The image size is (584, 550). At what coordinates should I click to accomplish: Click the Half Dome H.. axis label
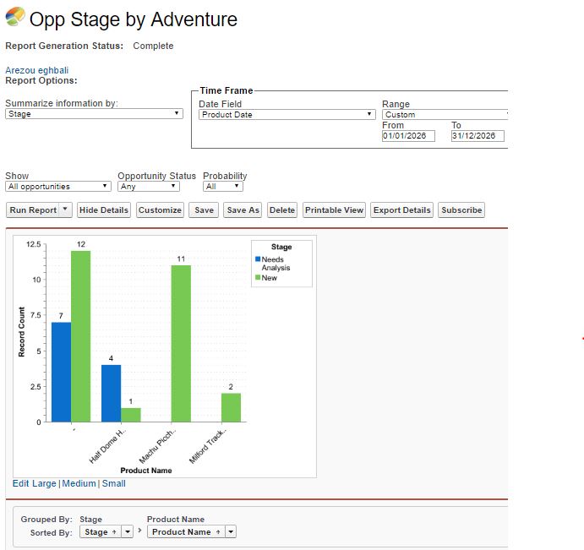pyautogui.click(x=107, y=446)
